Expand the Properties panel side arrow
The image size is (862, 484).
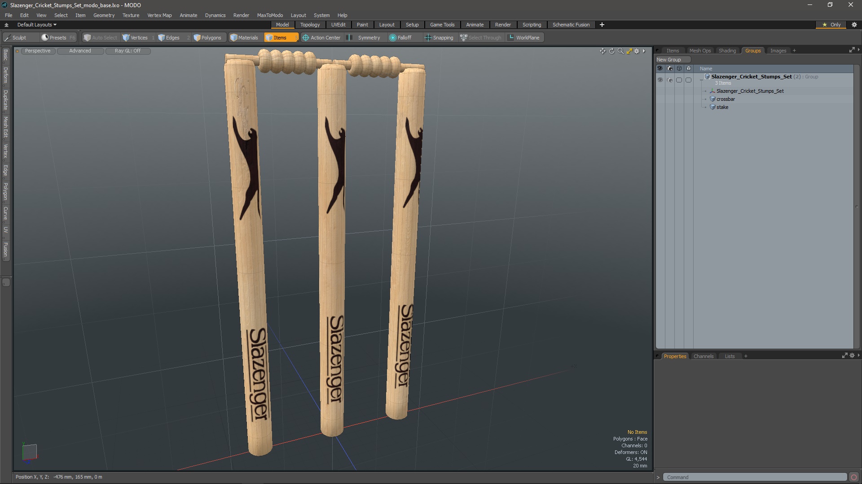coord(858,356)
